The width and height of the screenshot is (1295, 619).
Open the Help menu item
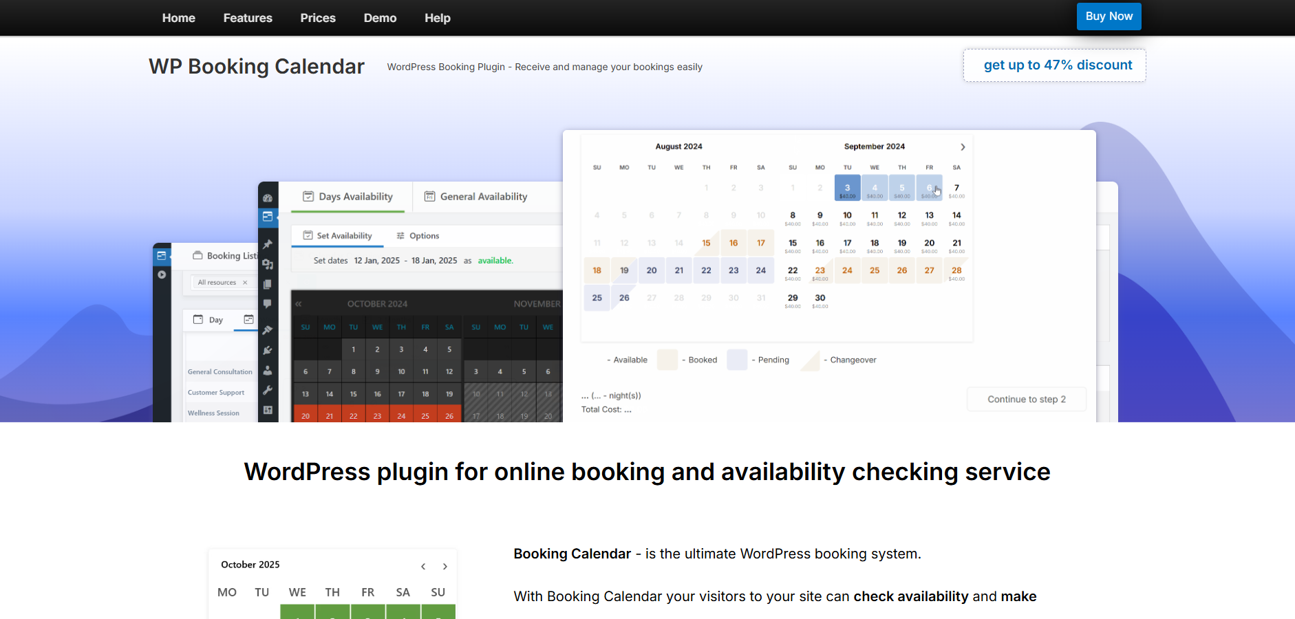(x=438, y=18)
